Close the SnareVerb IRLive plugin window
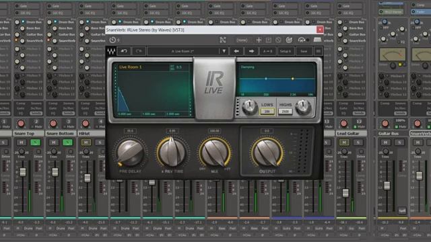The width and height of the screenshot is (431, 242). [x=320, y=30]
